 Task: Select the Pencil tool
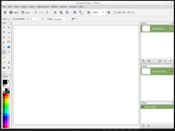point(4,57)
